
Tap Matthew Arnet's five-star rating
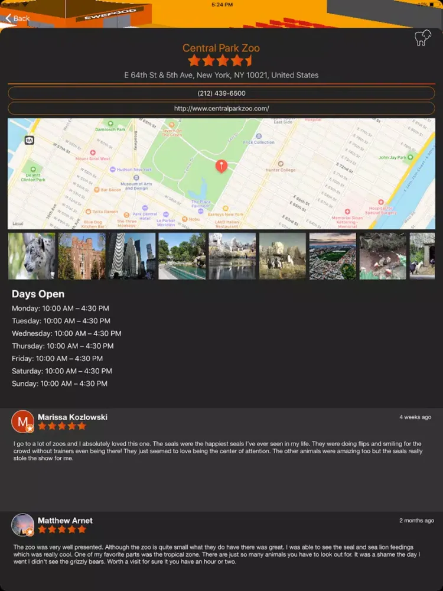point(62,530)
